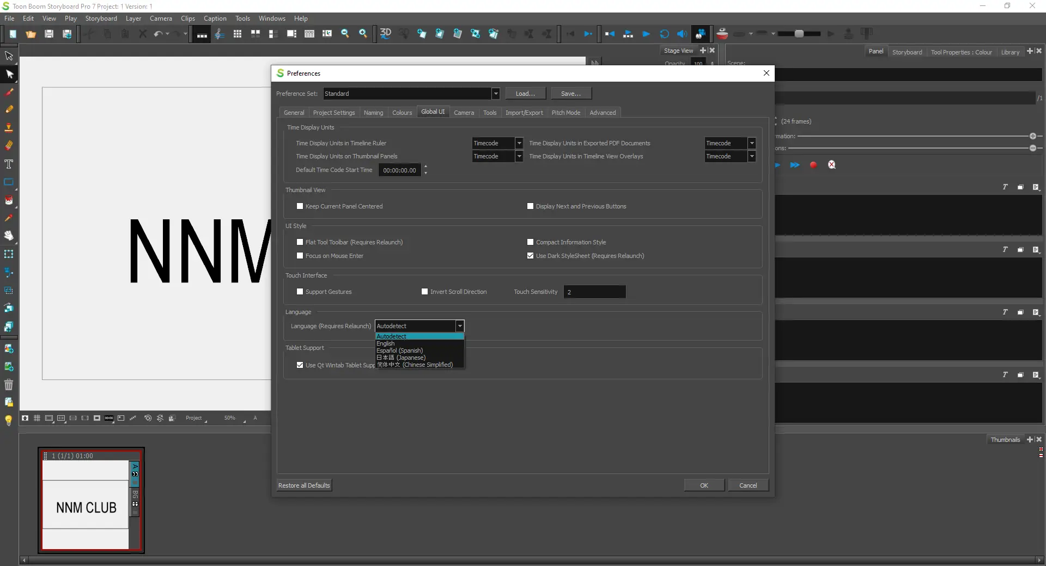Image resolution: width=1046 pixels, height=566 pixels.
Task: Click the Touch Sensitivity input field
Action: pyautogui.click(x=594, y=292)
